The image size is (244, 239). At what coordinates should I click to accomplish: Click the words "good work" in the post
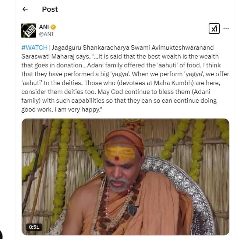tap(35, 109)
